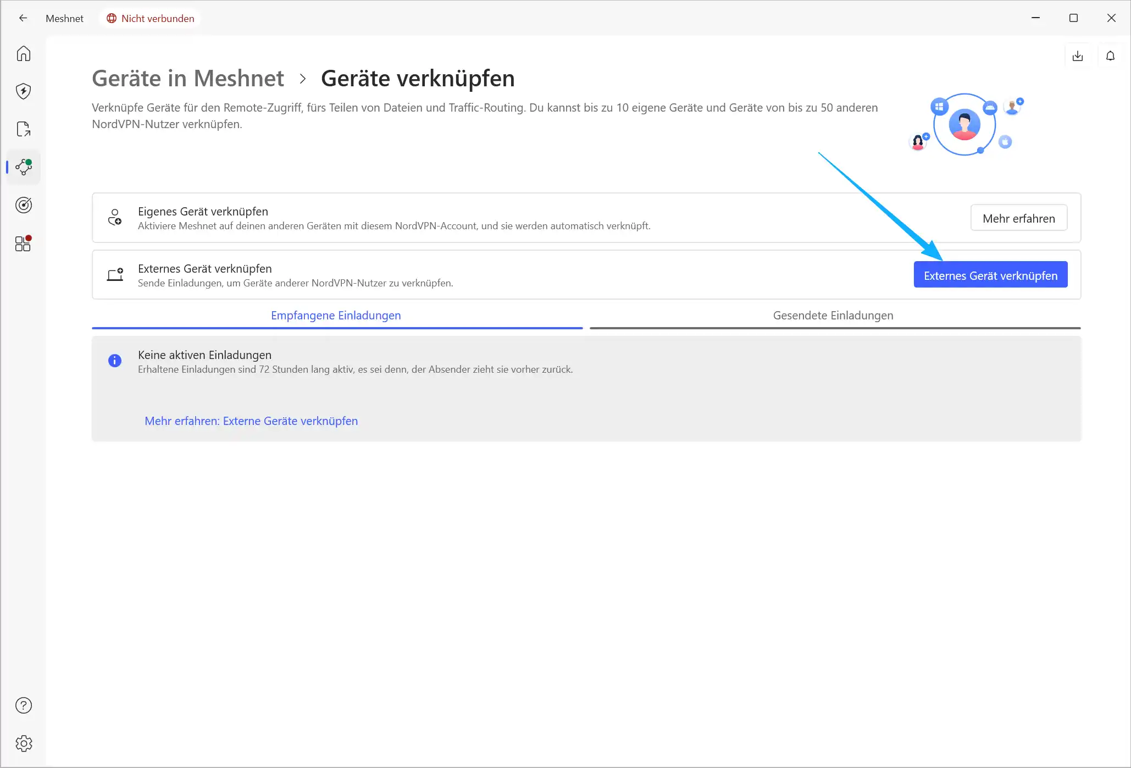Select the Meshnet sidebar icon
Screen dimensions: 1131x768
(x=23, y=167)
